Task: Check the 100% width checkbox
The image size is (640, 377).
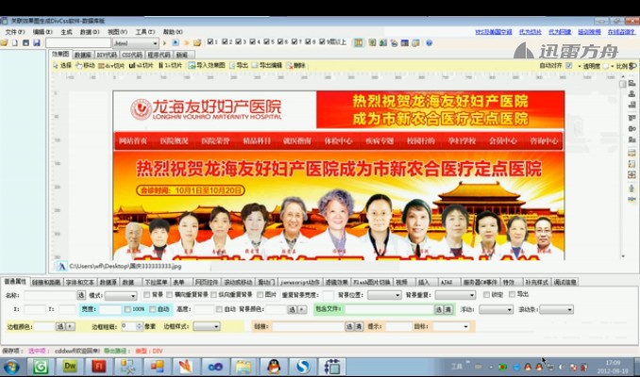Action: 127,309
